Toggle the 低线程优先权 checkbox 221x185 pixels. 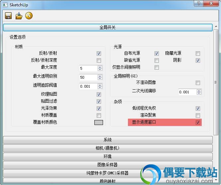198,108
